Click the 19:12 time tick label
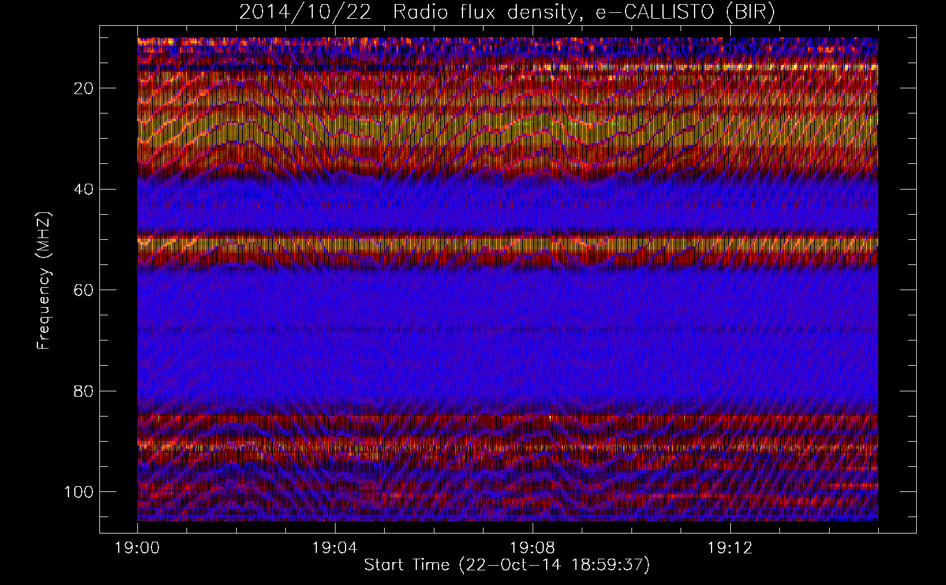Image resolution: width=946 pixels, height=585 pixels. click(x=730, y=548)
